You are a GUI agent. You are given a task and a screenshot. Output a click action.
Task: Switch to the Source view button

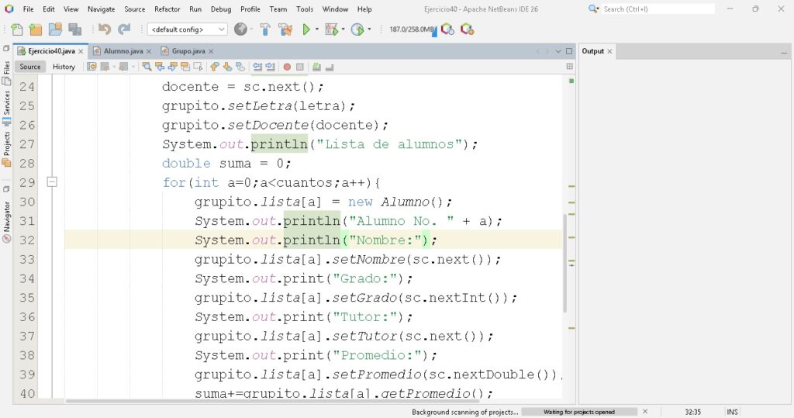coord(30,67)
